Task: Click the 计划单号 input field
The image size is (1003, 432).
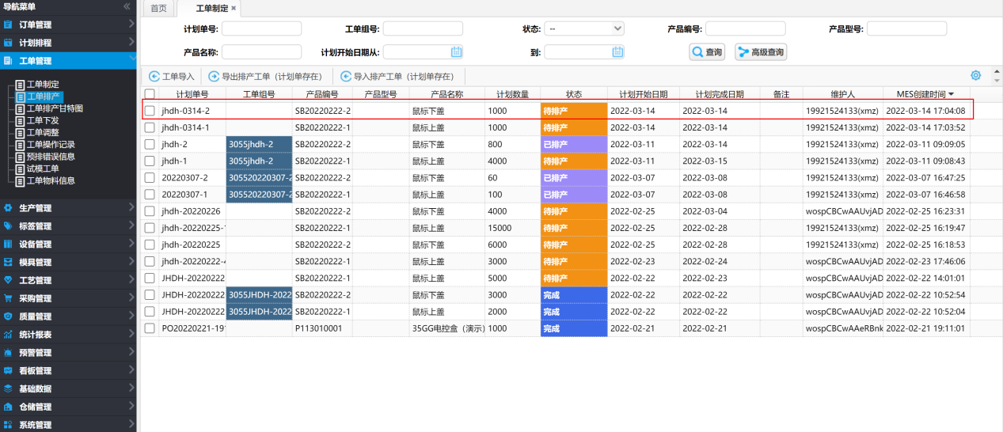Action: tap(262, 28)
